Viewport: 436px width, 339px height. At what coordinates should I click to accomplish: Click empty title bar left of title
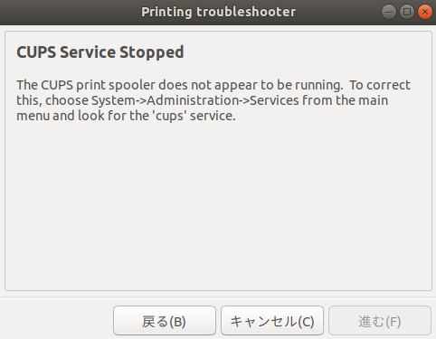coord(70,13)
